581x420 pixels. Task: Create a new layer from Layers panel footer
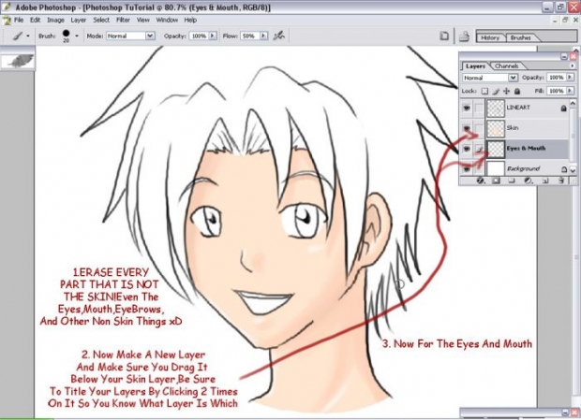[545, 181]
